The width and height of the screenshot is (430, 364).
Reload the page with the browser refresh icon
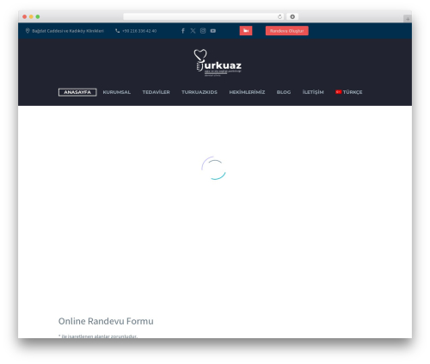tap(279, 16)
